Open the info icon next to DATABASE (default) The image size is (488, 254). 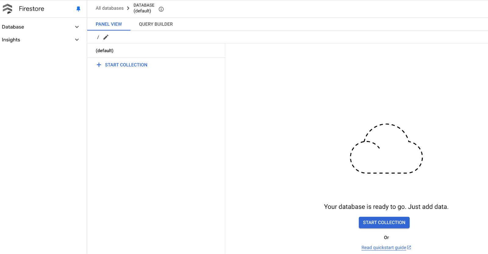(161, 9)
